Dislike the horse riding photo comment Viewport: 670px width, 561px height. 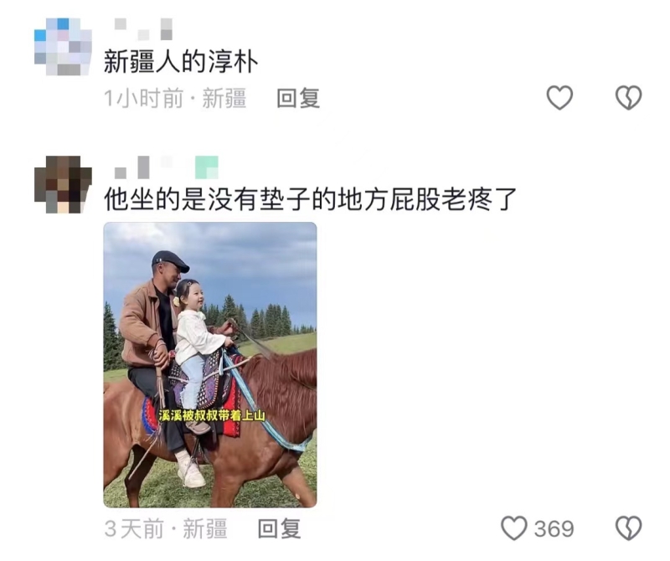pos(629,528)
